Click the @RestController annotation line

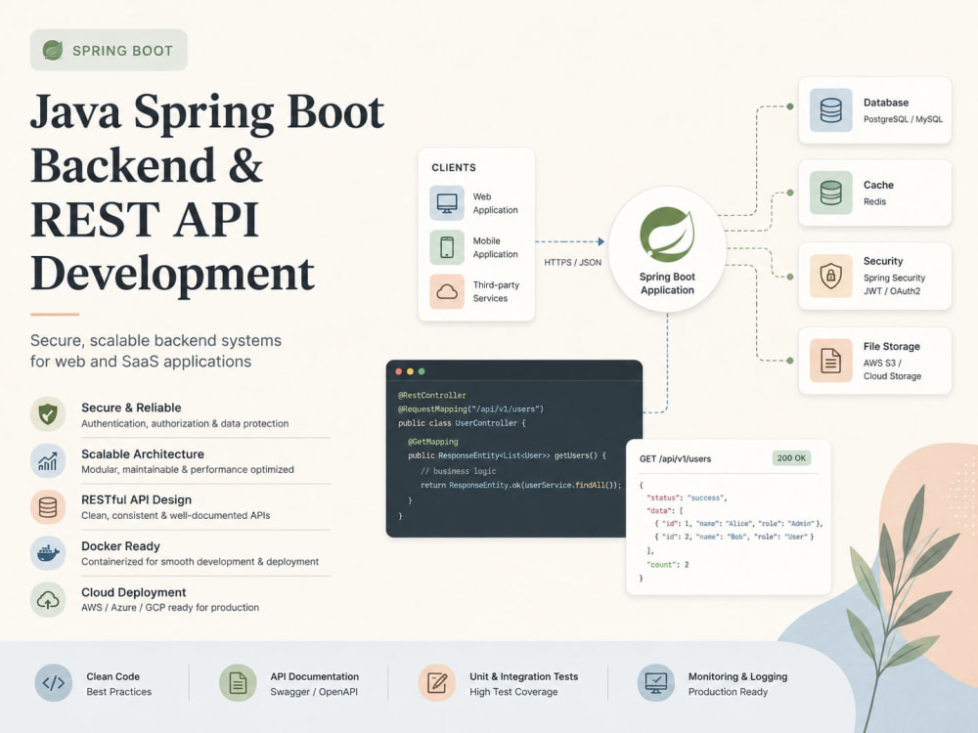point(431,395)
